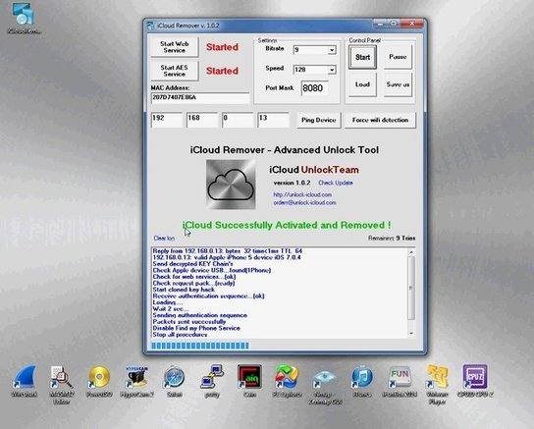Click the Save as button
The width and height of the screenshot is (534, 429).
pyautogui.click(x=398, y=84)
